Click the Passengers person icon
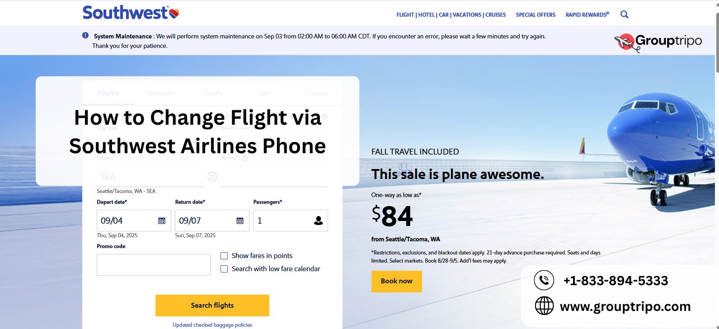Screen dimensions: 719x329 click(319, 220)
